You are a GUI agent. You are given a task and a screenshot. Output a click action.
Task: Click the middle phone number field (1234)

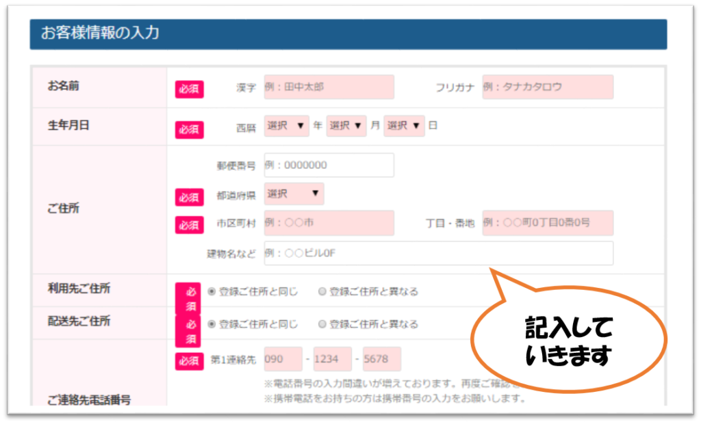[x=332, y=359]
